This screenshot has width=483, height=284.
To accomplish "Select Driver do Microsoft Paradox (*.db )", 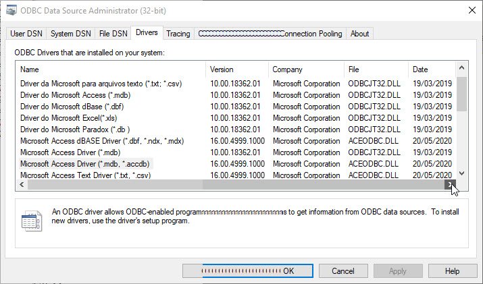I will 236,130.
